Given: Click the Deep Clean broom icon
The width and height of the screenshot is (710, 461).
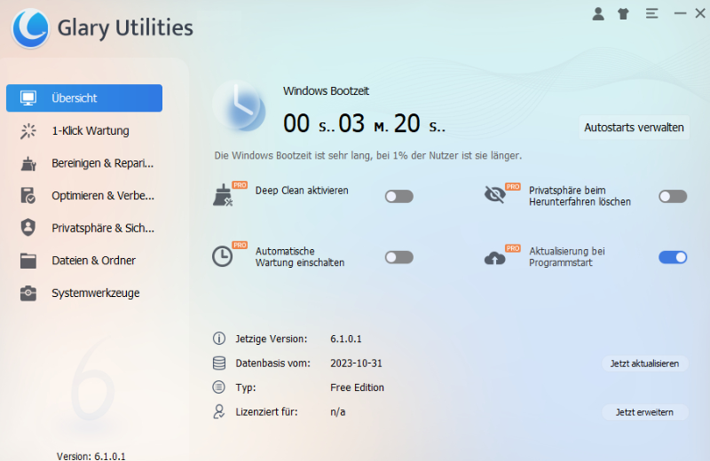Looking at the screenshot, I should pyautogui.click(x=224, y=195).
